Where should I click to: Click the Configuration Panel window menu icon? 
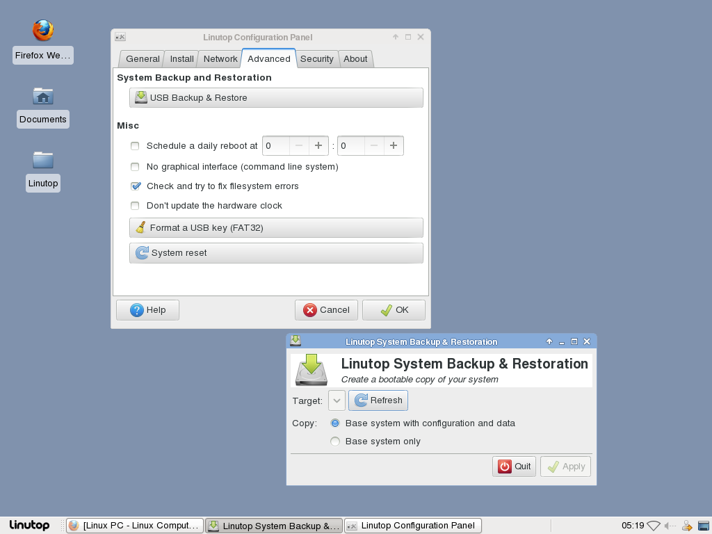click(x=120, y=37)
